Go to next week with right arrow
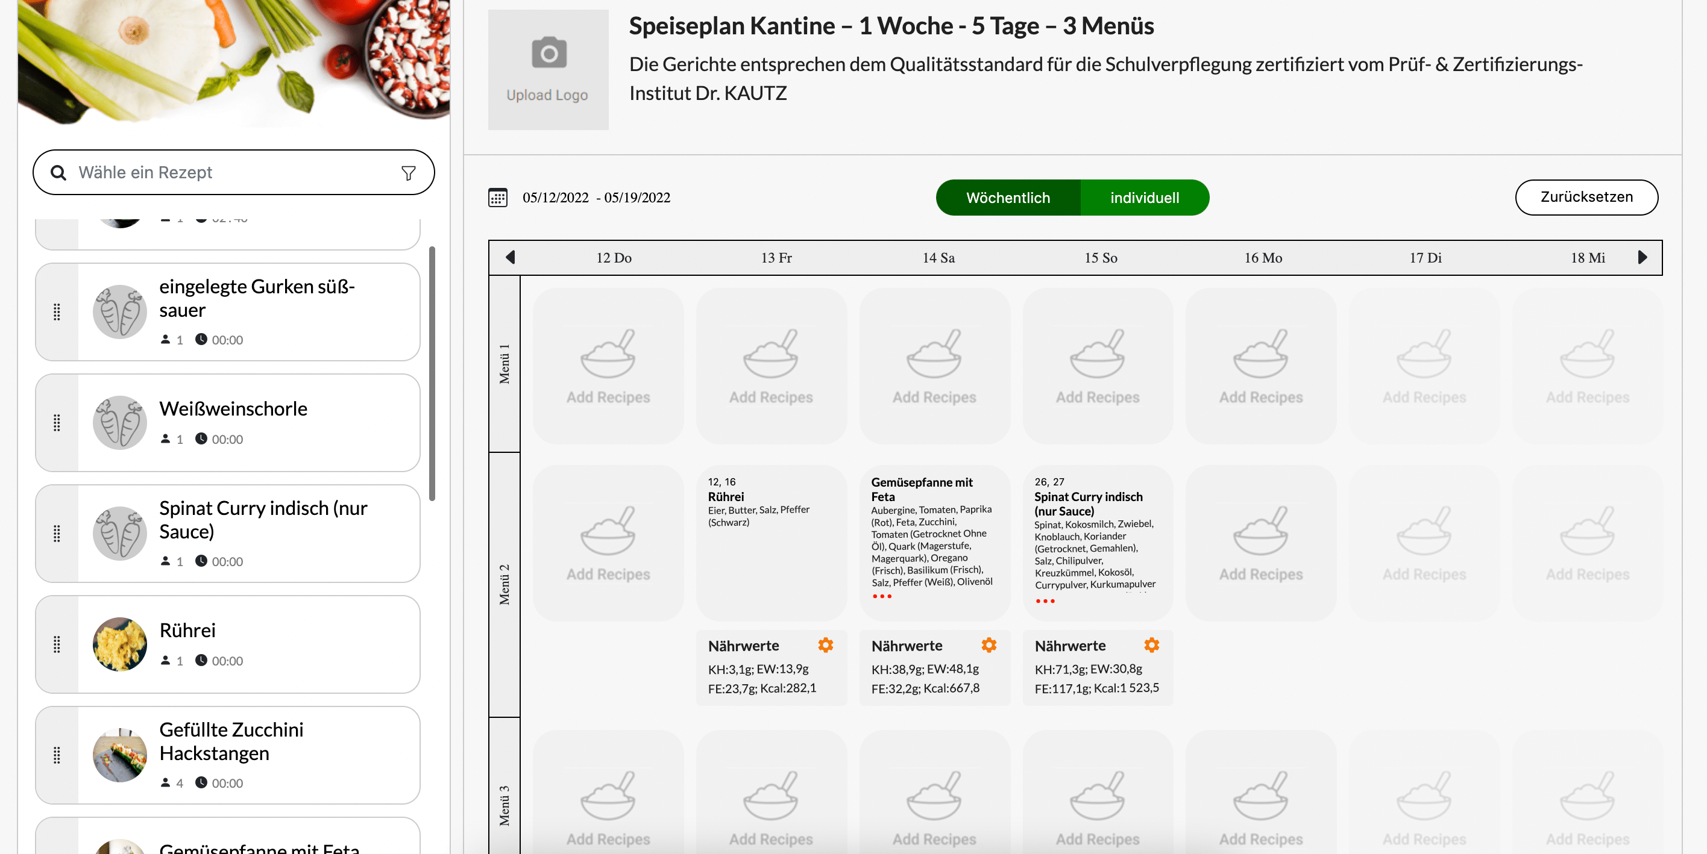Screen dimensions: 1707x854 (x=1642, y=258)
